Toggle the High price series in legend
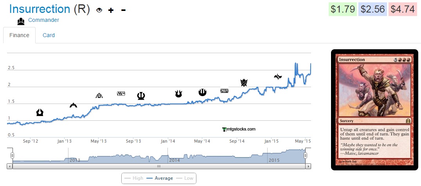This screenshot has width=421, height=186. coord(133,178)
